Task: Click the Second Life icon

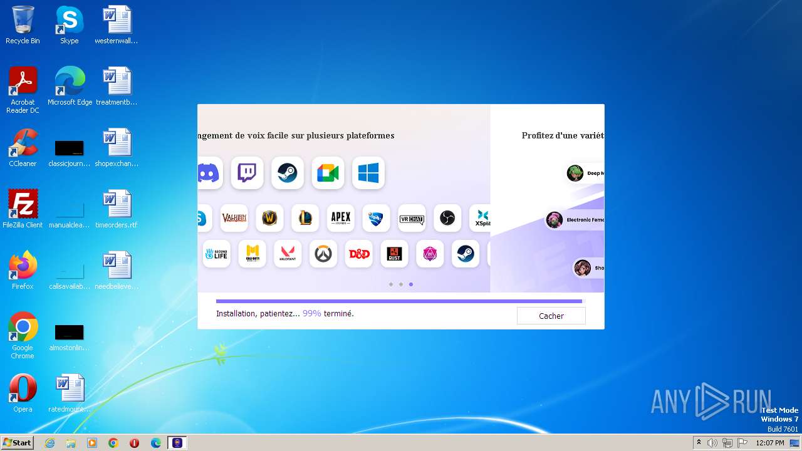Action: (x=217, y=254)
